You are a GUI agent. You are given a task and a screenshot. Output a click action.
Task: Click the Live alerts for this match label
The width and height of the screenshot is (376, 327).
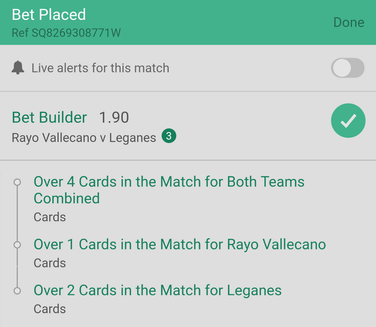tap(100, 68)
